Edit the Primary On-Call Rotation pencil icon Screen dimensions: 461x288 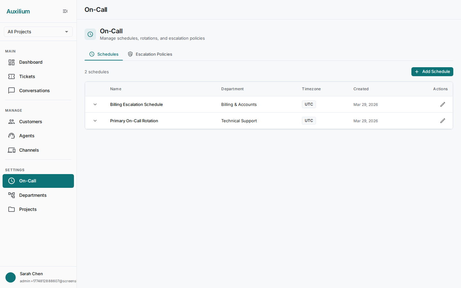[442, 121]
